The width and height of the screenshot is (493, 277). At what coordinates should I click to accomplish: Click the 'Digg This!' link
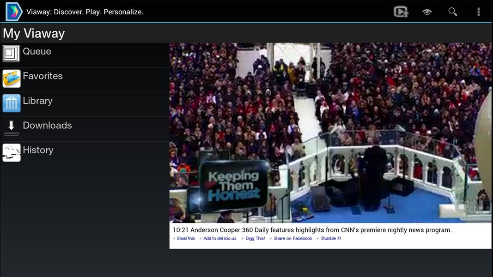[256, 238]
